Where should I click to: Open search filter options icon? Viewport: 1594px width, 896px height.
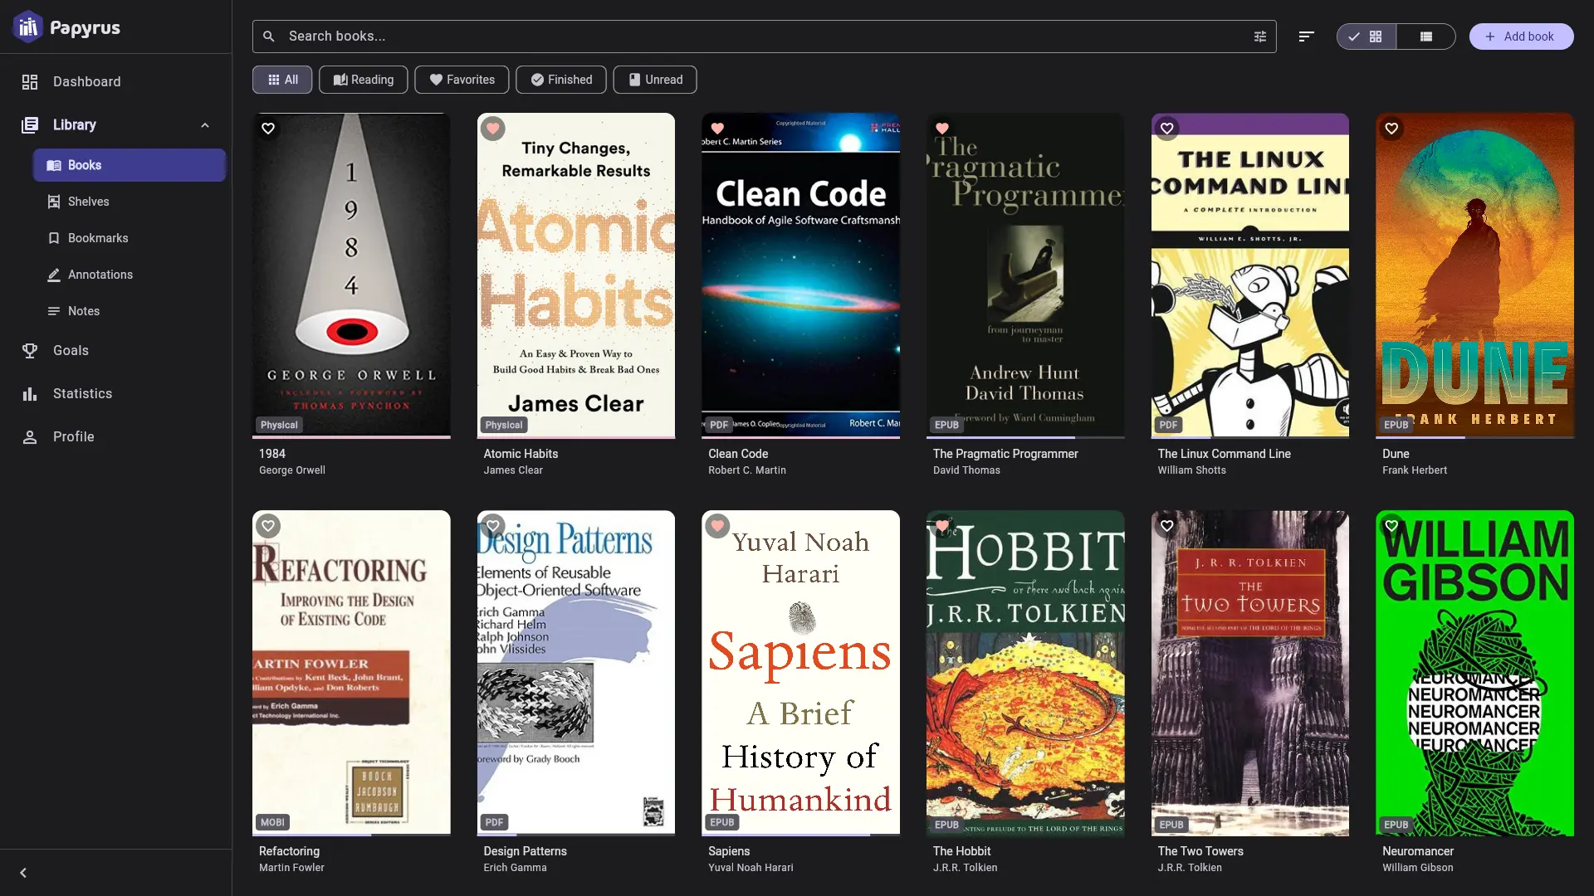1259,37
